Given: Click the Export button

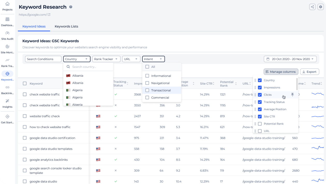Looking at the screenshot, I should pyautogui.click(x=310, y=72).
